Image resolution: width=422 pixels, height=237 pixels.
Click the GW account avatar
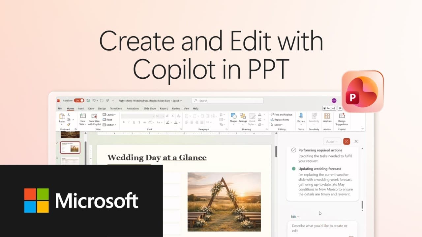pos(334,100)
